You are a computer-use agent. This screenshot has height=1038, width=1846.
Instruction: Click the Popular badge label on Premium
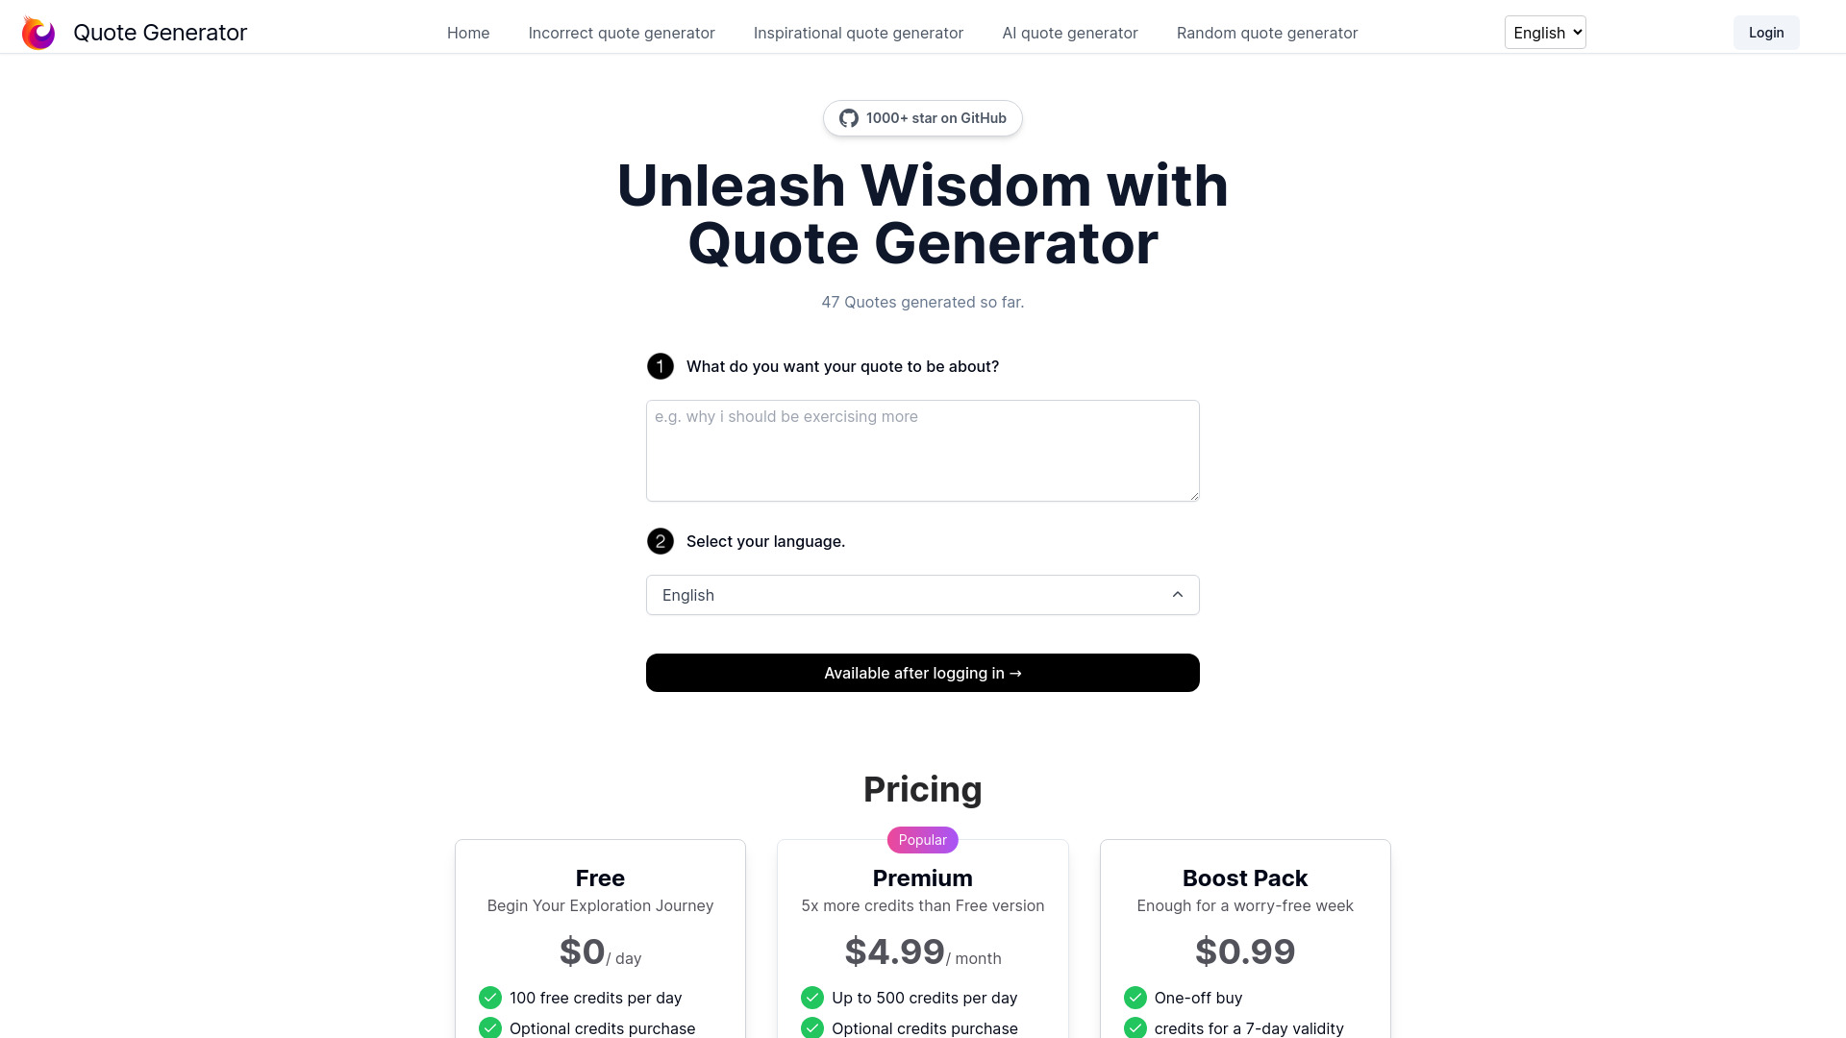(x=923, y=839)
